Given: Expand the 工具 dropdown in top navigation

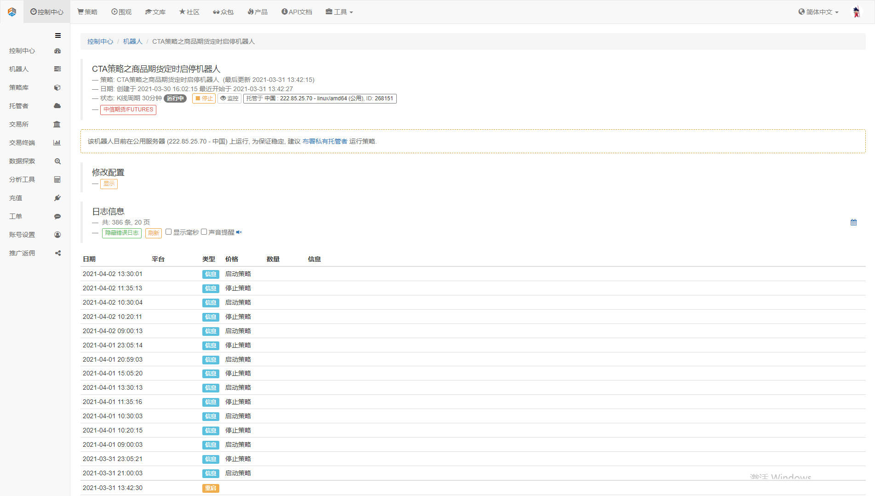Looking at the screenshot, I should [339, 12].
